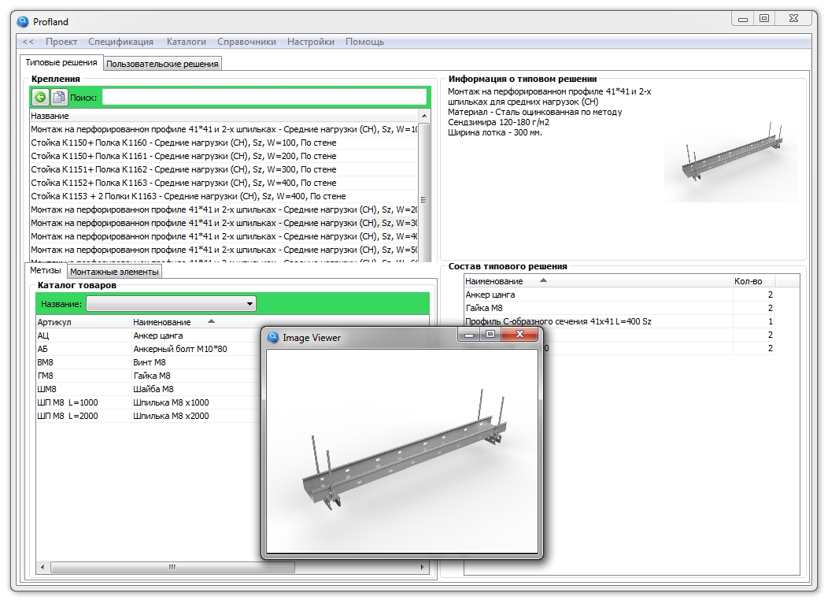Minimize the Profland main window
The width and height of the screenshot is (828, 604).
pos(743,18)
